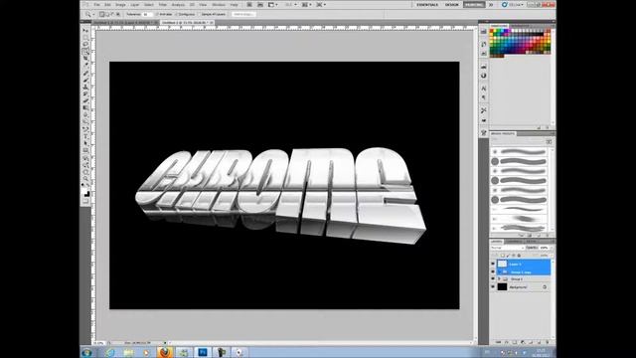
Task: Select the Horizontal Type tool
Action: (85, 136)
